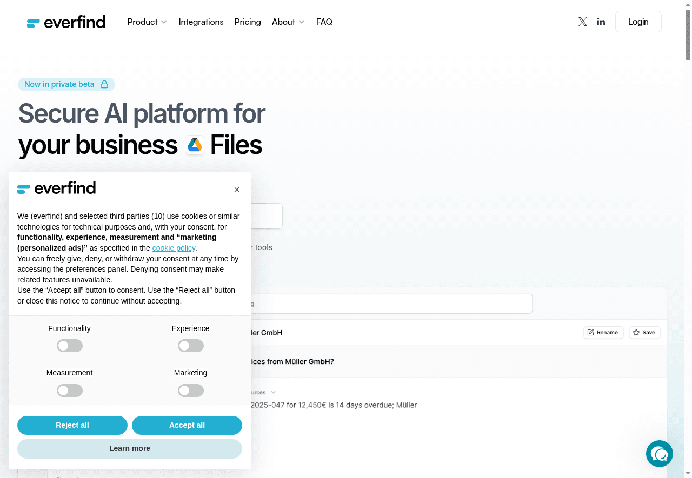
Task: Turn on the Measurement cookies toggle
Action: (x=70, y=390)
